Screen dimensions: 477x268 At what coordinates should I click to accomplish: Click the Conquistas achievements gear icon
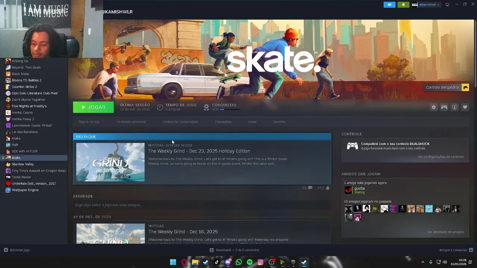[x=206, y=107]
